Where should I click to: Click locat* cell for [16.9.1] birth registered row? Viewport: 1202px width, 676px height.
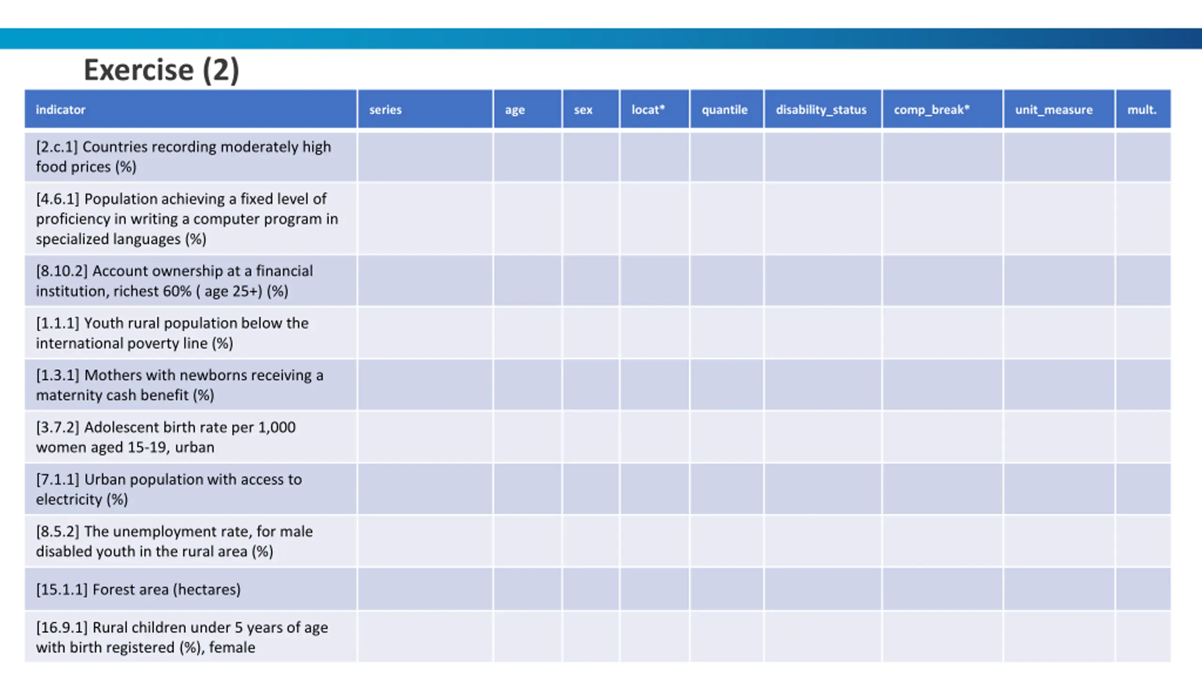655,637
